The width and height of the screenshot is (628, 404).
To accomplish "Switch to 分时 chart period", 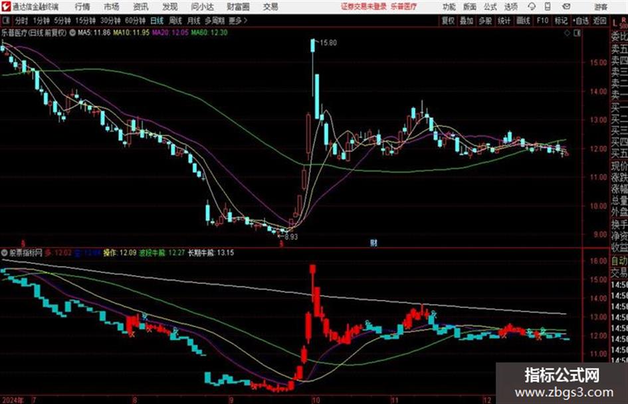I will (x=21, y=21).
